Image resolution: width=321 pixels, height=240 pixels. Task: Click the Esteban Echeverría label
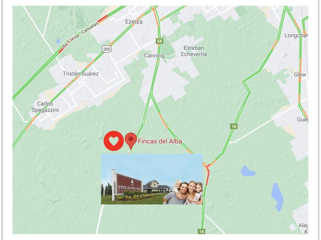coord(194,51)
